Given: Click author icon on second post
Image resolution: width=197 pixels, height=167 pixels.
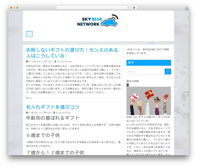Looking at the screenshot, I should click(54, 113).
